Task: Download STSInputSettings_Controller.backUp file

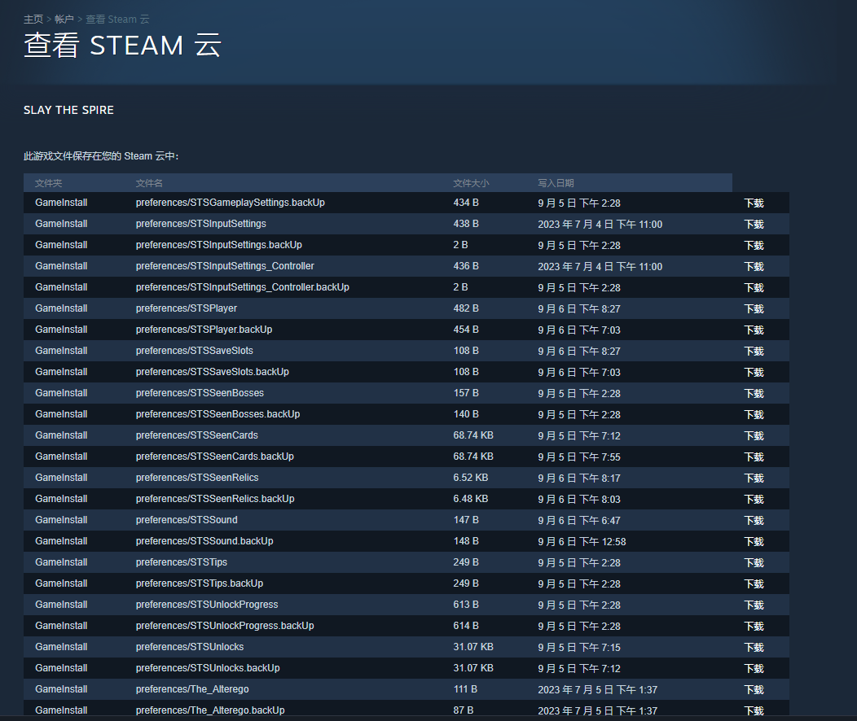Action: click(x=754, y=287)
